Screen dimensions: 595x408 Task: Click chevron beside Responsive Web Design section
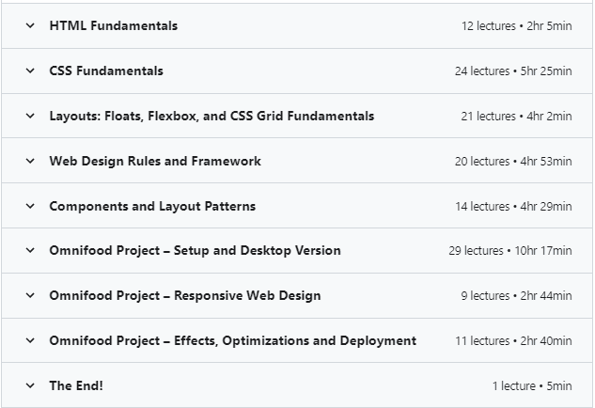(30, 296)
